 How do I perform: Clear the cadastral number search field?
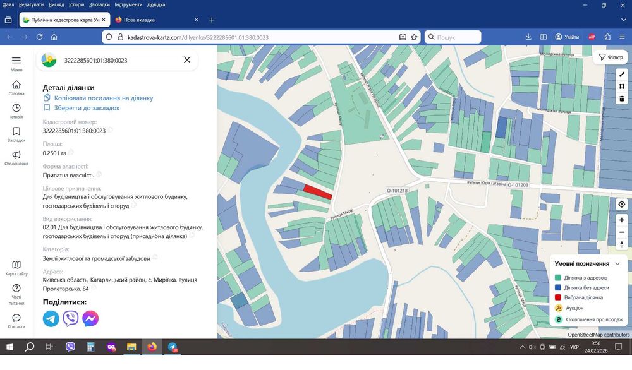coord(187,60)
